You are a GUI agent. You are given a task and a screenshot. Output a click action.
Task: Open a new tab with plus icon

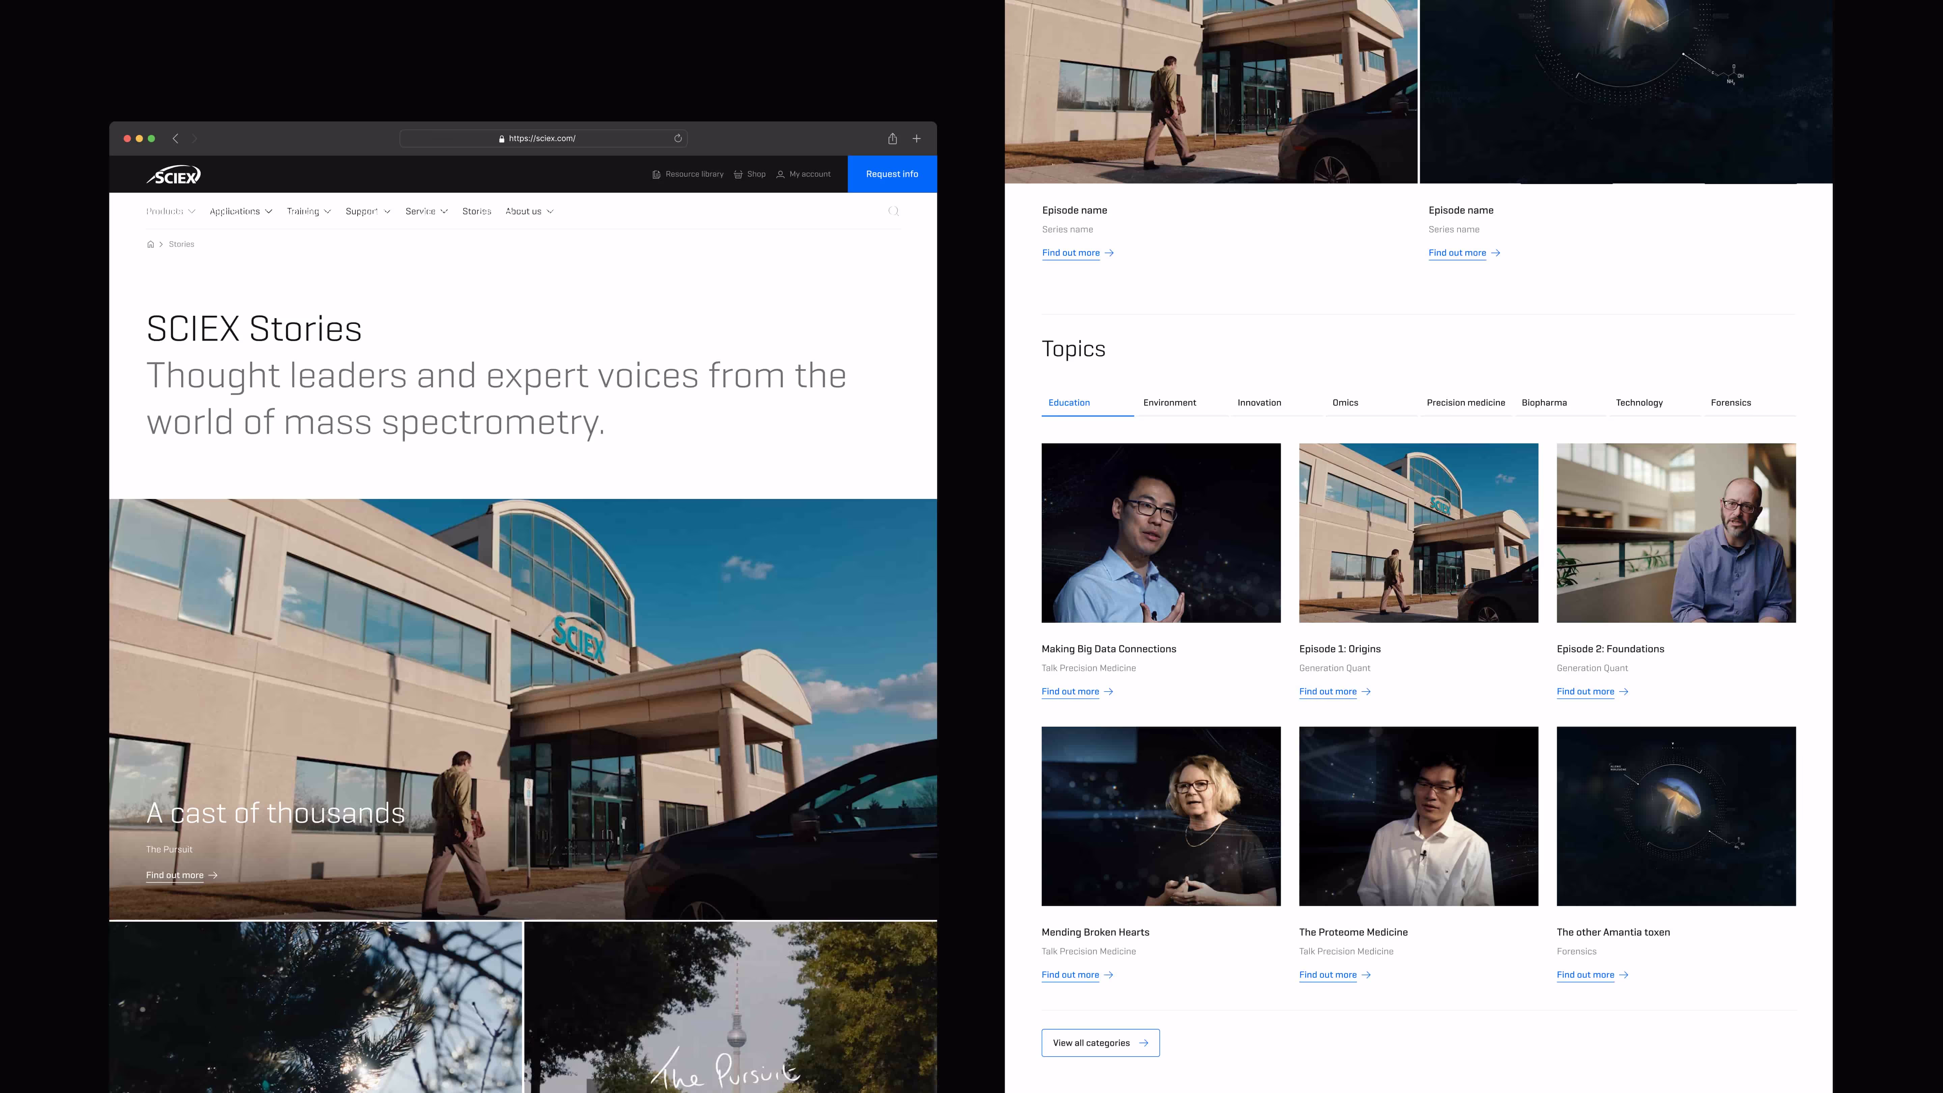[917, 138]
